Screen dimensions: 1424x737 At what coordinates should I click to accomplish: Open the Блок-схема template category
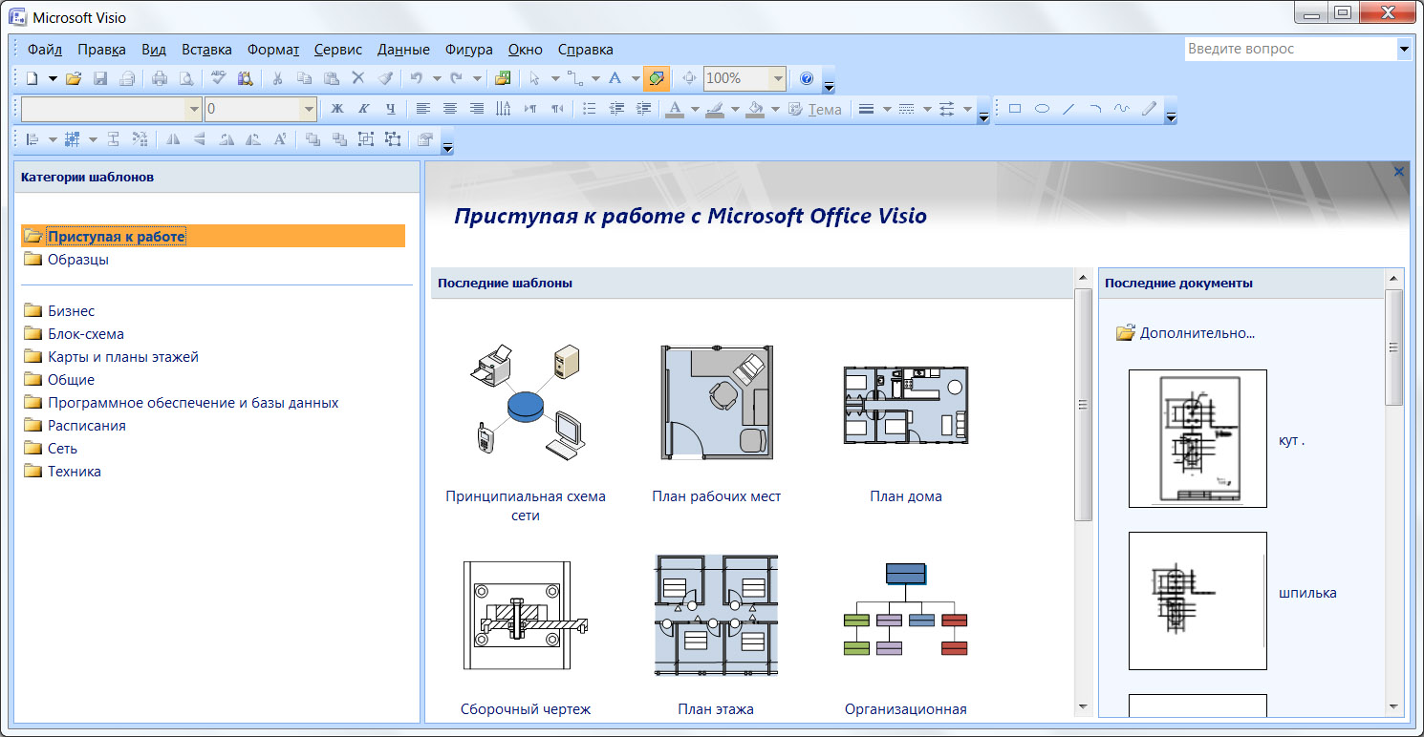pyautogui.click(x=85, y=334)
